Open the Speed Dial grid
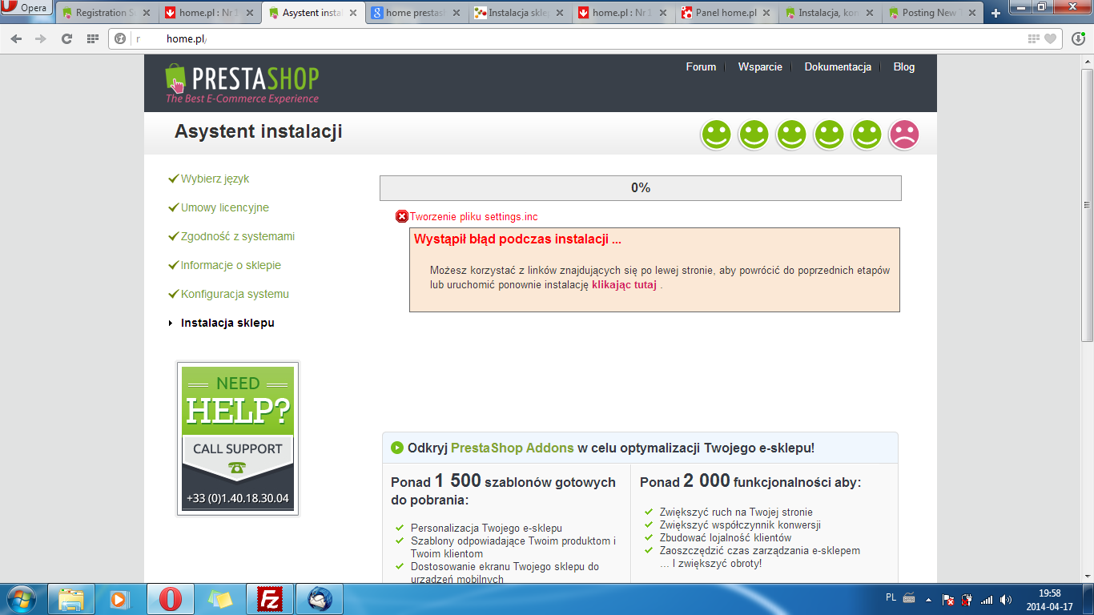This screenshot has width=1094, height=615. [x=93, y=38]
